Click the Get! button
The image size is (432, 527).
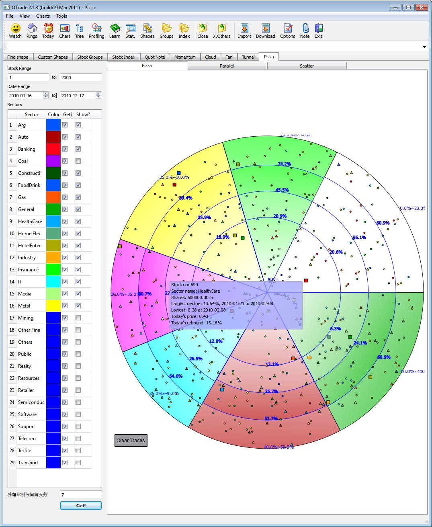pos(80,505)
